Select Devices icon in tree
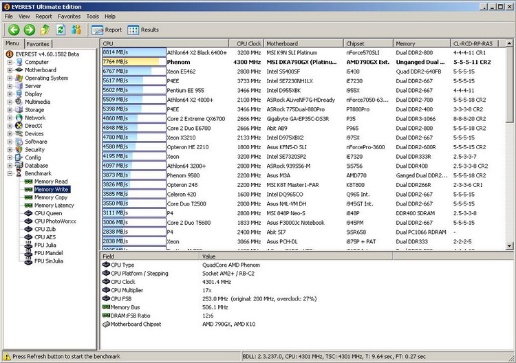The image size is (516, 363). click(x=19, y=133)
